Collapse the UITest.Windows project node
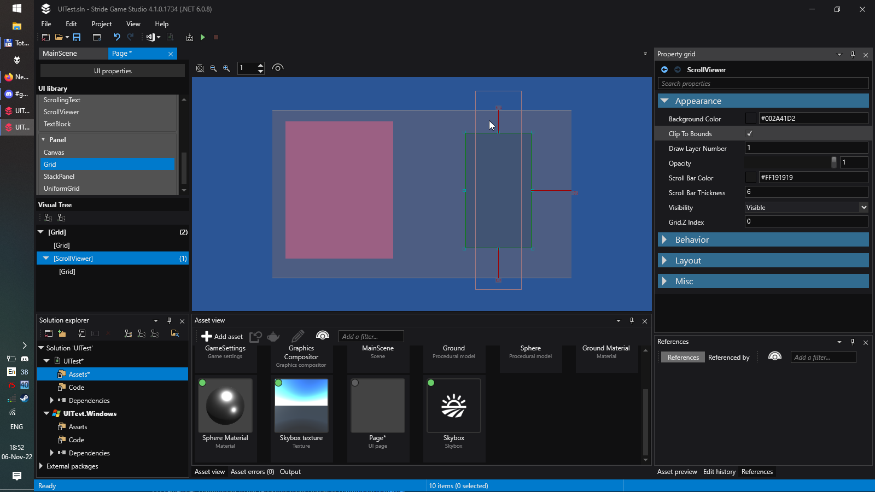The width and height of the screenshot is (875, 492). pos(46,413)
